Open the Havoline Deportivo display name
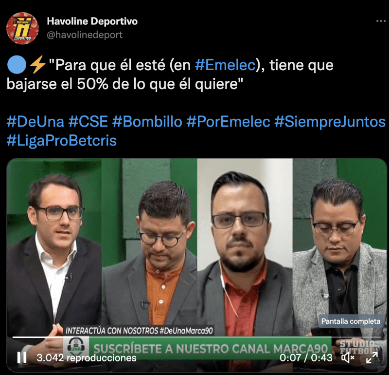389x375 pixels. [x=92, y=21]
